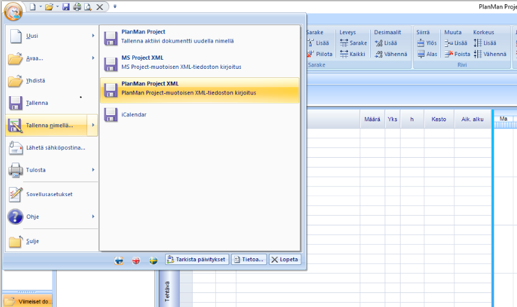
Task: Click the print icon in quick access toolbar
Action: [77, 7]
